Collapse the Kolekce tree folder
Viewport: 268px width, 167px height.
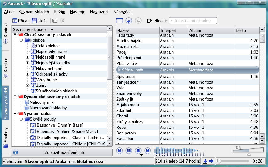click(x=21, y=40)
